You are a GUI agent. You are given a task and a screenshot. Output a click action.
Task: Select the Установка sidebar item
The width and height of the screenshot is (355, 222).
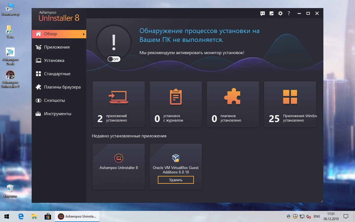(x=55, y=60)
